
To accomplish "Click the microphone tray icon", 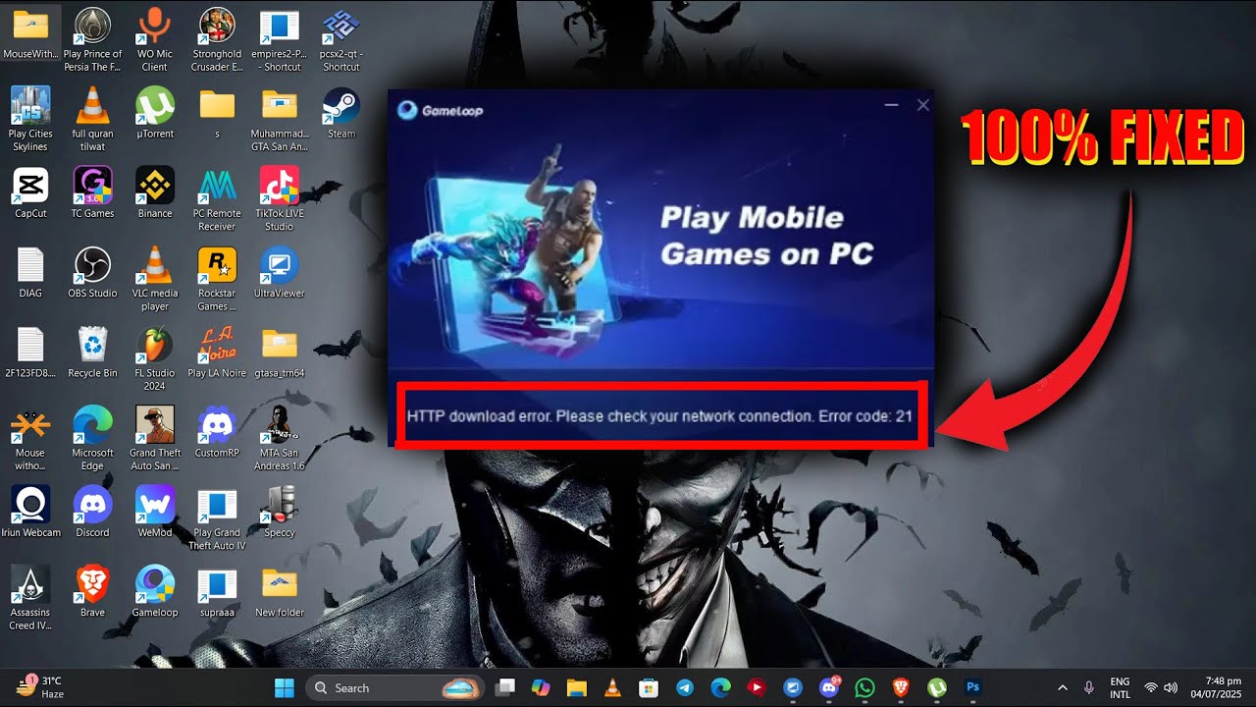I will [1088, 687].
